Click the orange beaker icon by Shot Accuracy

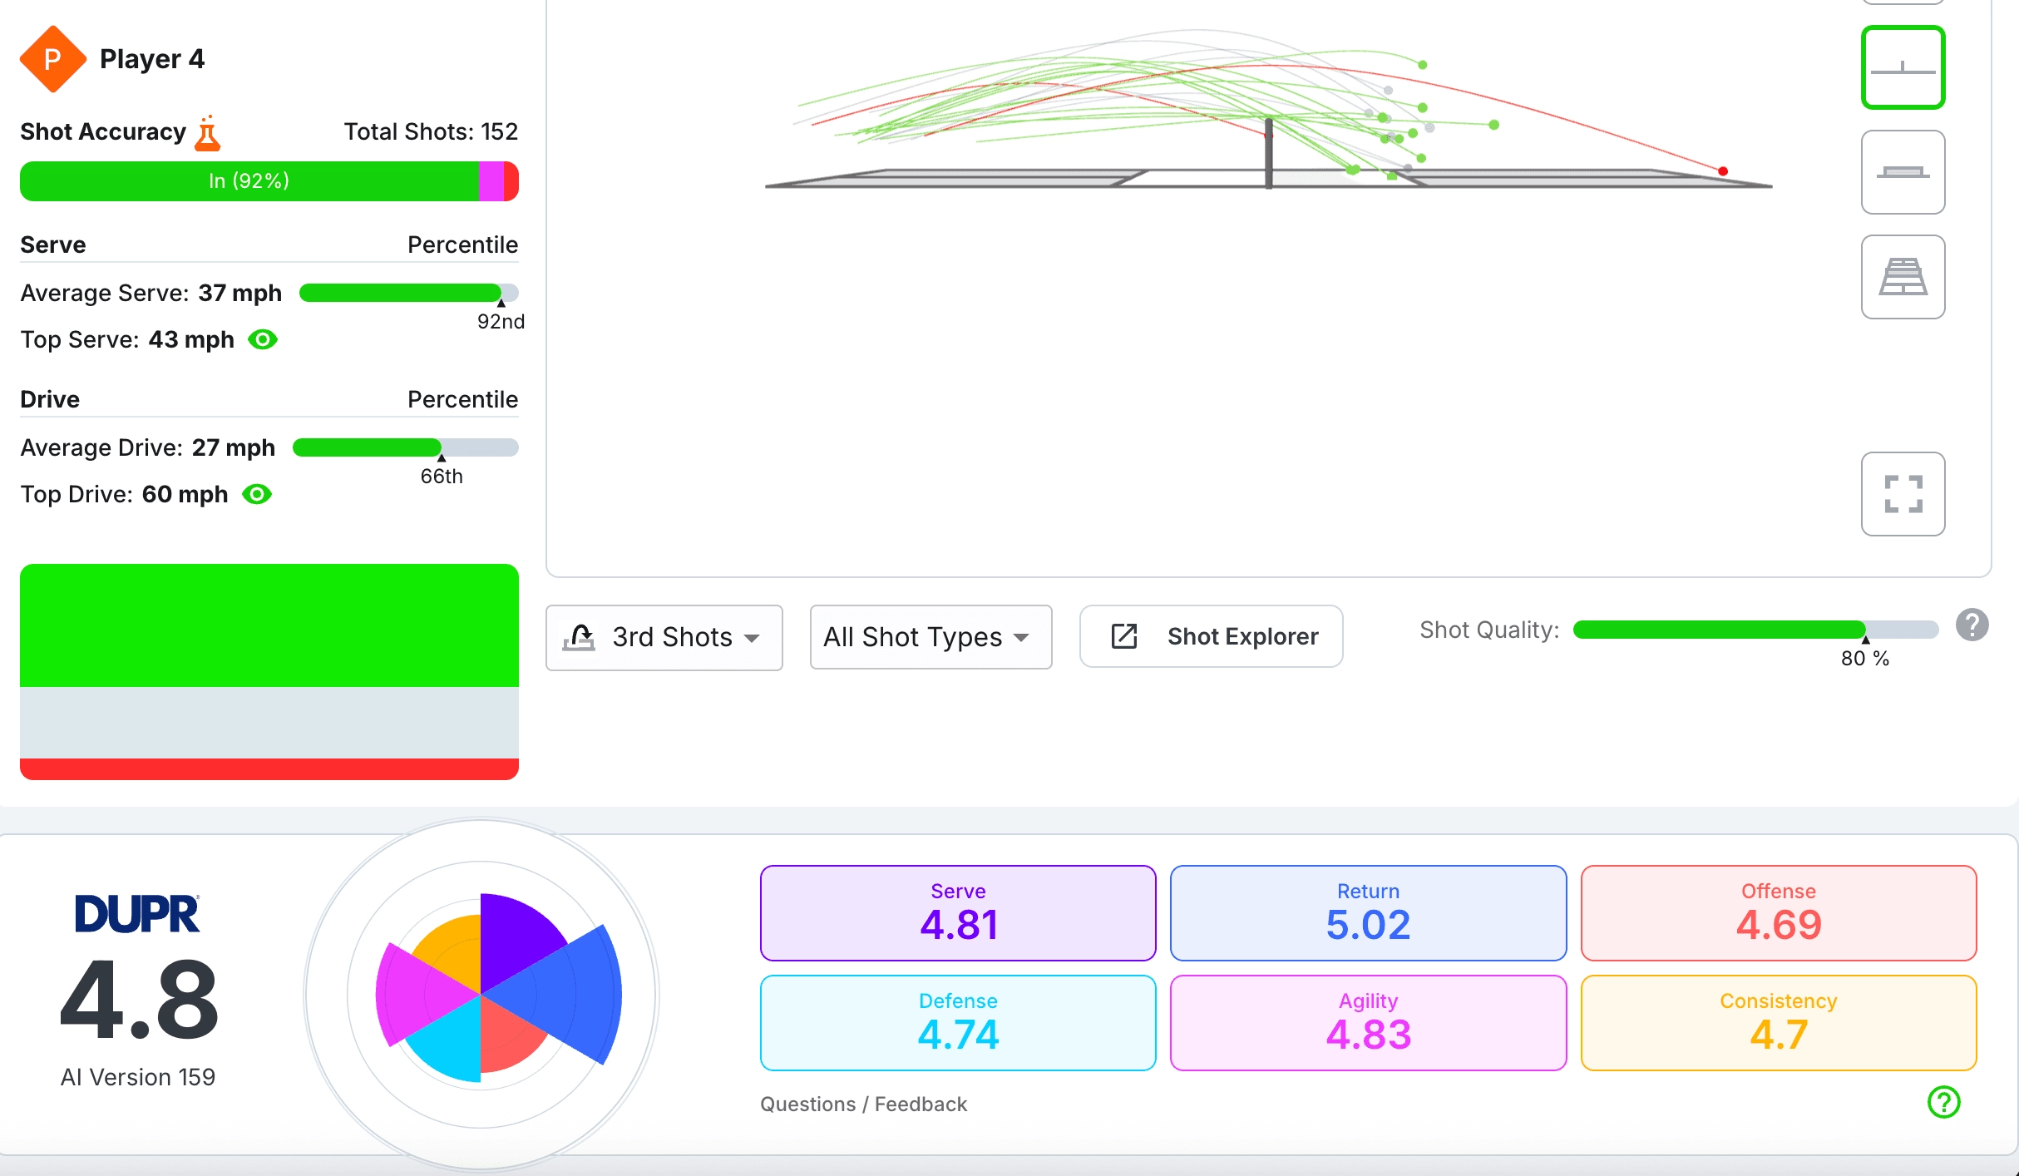pos(207,133)
